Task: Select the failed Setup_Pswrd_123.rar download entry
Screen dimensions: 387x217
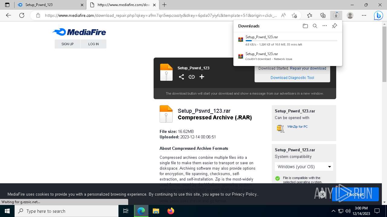Action: [x=288, y=56]
